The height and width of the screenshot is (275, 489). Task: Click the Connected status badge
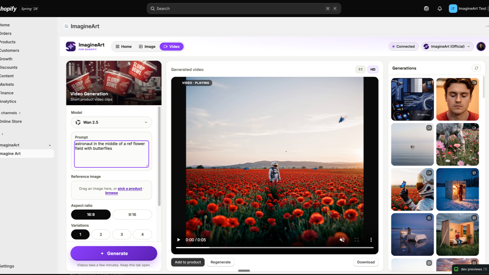[x=403, y=46]
